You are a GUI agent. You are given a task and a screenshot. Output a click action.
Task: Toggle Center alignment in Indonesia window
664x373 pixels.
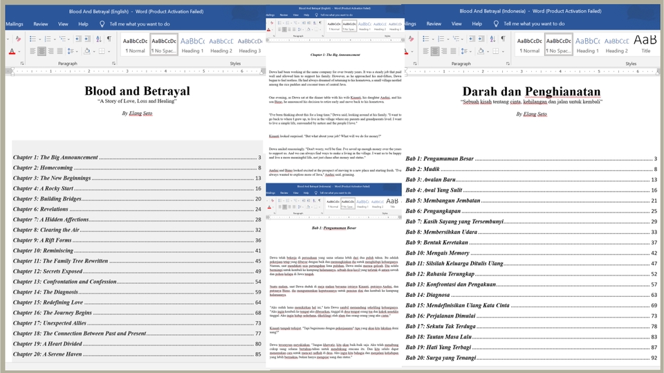(x=435, y=51)
